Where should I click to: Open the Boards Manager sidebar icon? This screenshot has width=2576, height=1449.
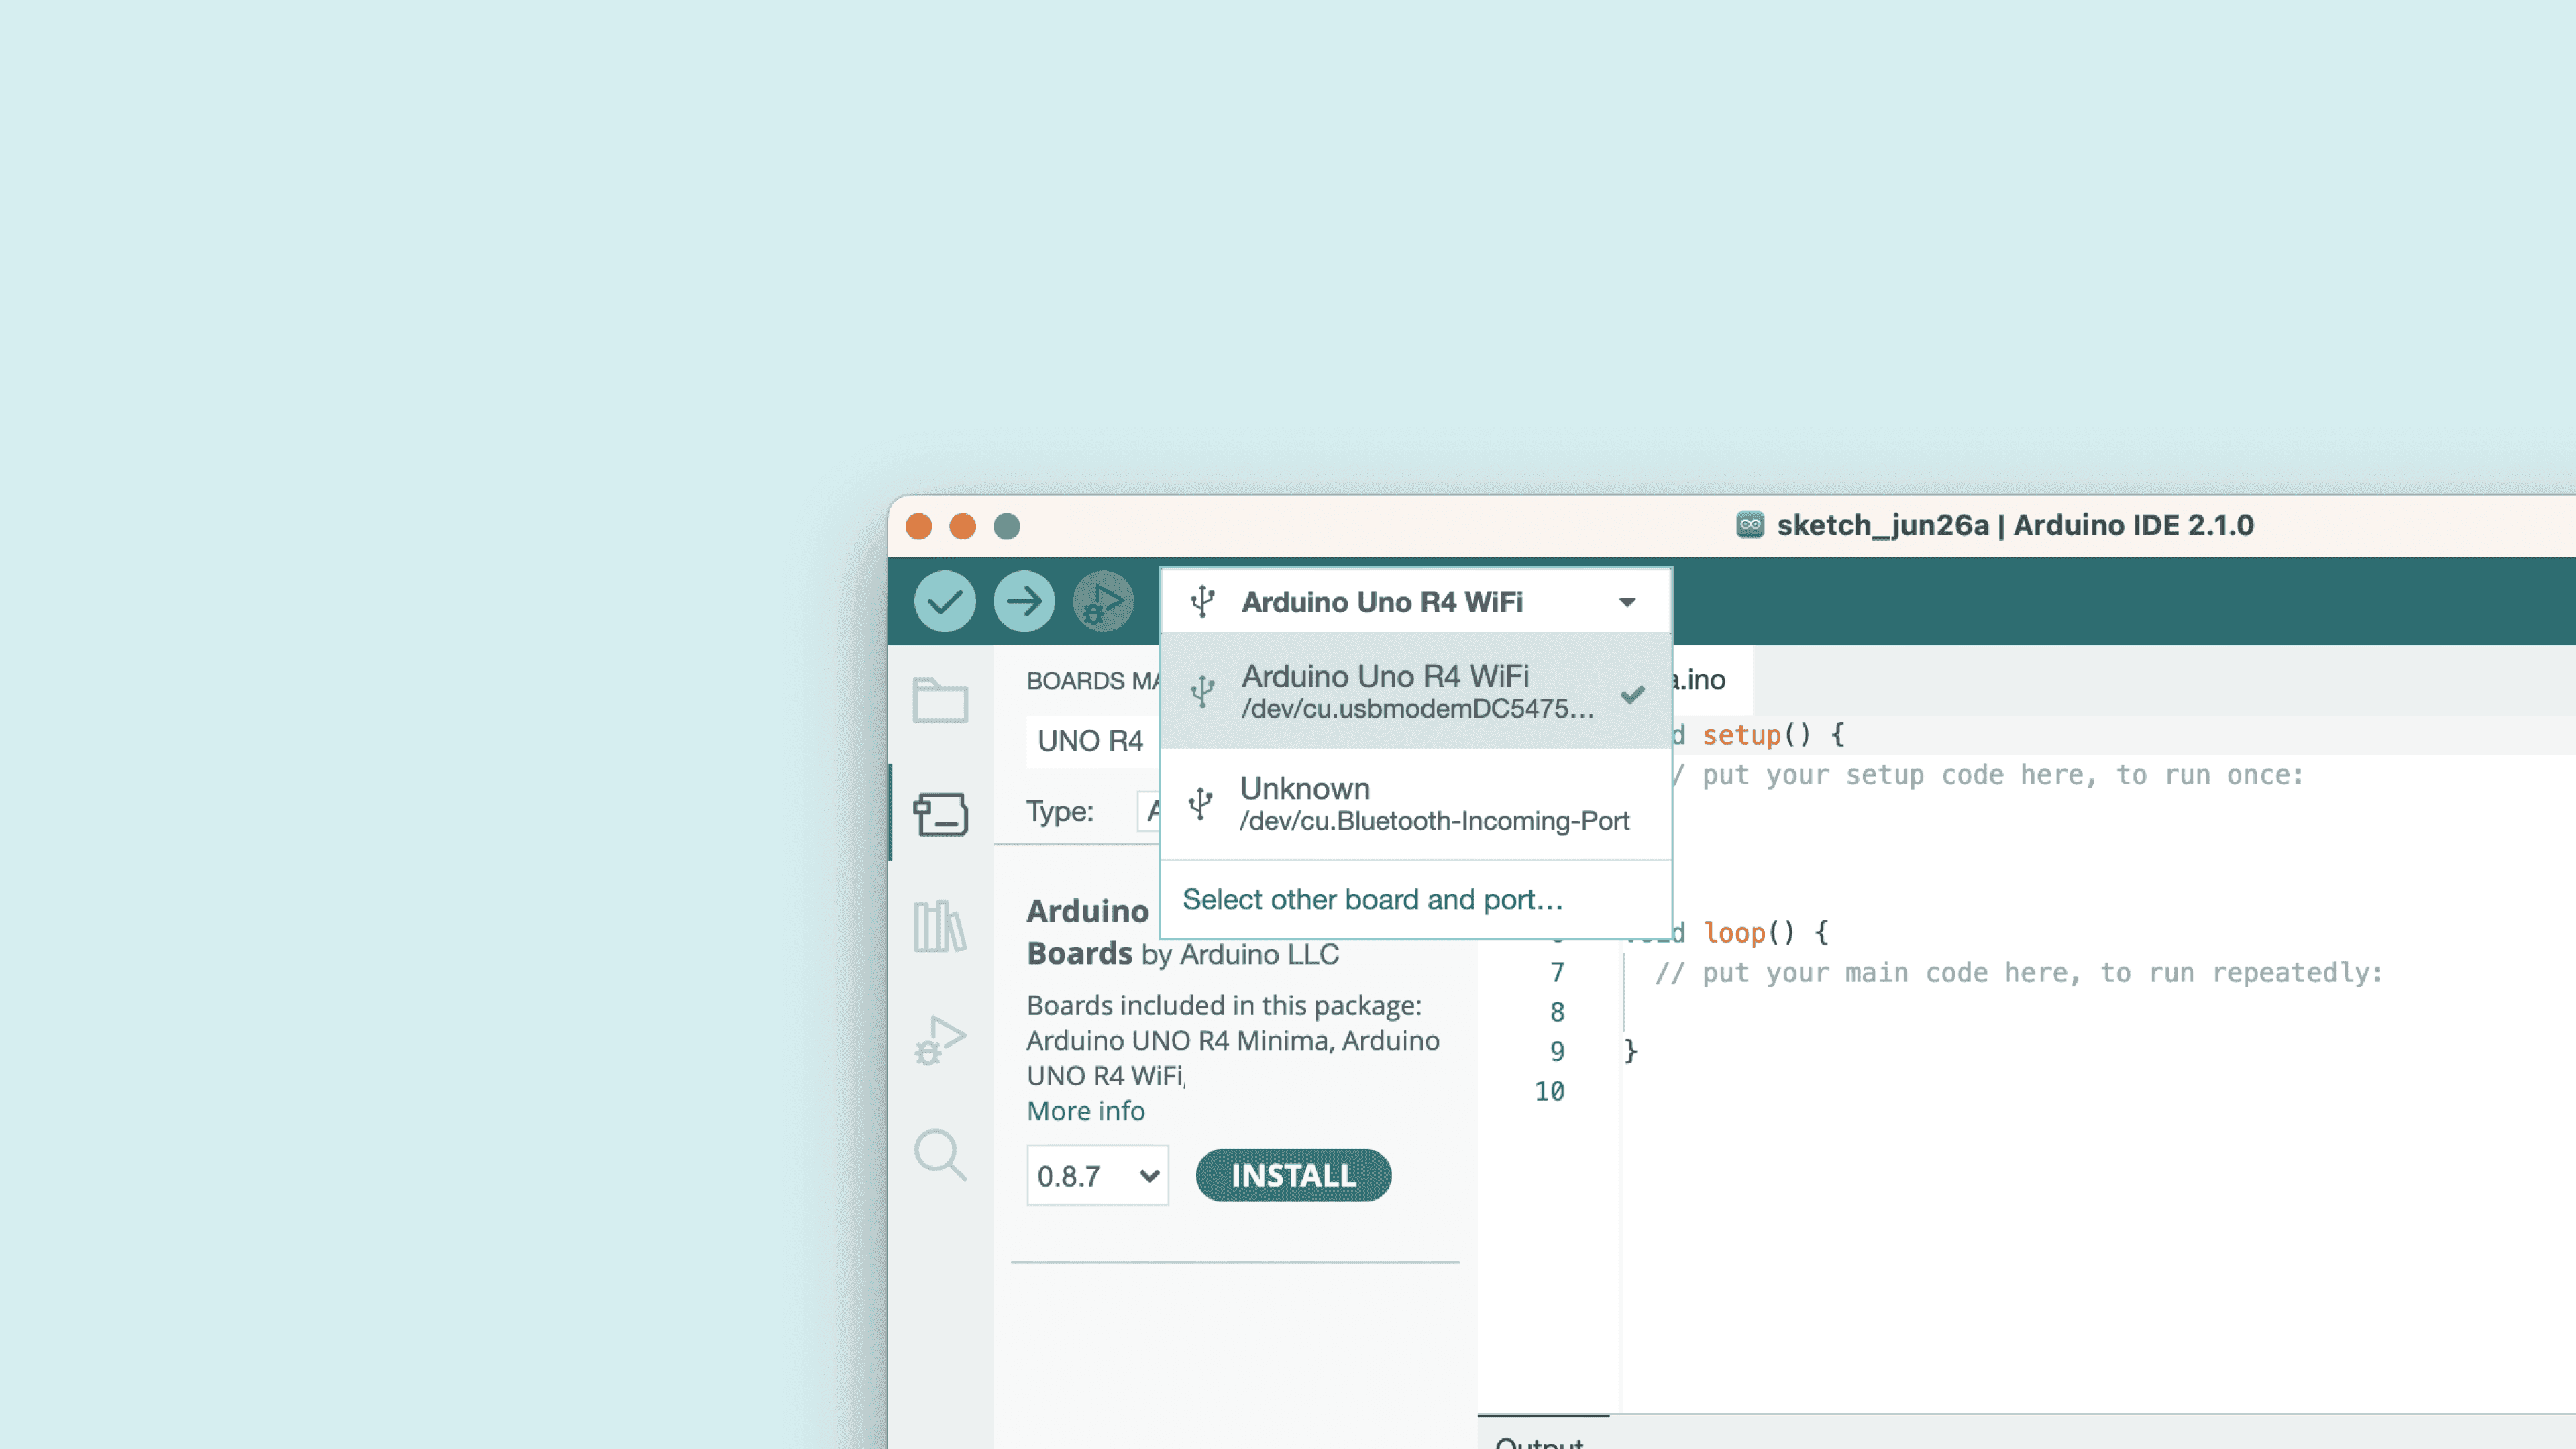click(940, 814)
